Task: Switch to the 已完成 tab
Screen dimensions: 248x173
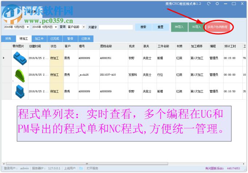Action: pyautogui.click(x=55, y=39)
